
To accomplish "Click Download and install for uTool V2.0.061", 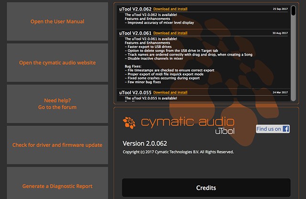I will click(170, 33).
